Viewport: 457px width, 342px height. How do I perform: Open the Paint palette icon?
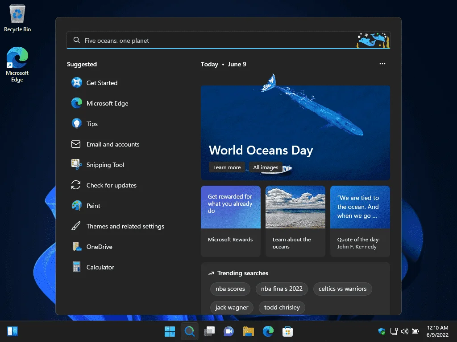77,206
